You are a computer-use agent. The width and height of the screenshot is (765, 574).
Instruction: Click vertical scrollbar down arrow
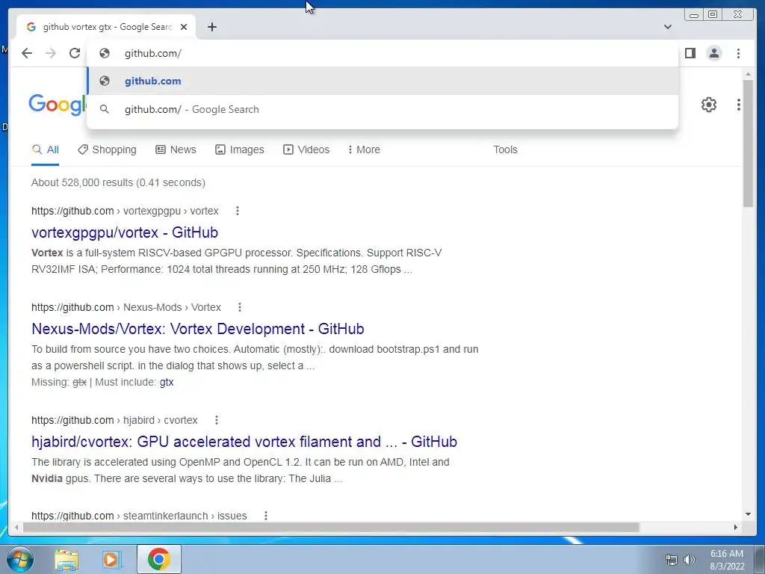[748, 514]
